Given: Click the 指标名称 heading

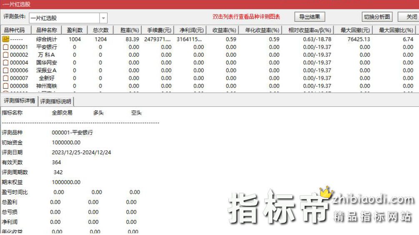Looking at the screenshot, I should coord(12,113).
